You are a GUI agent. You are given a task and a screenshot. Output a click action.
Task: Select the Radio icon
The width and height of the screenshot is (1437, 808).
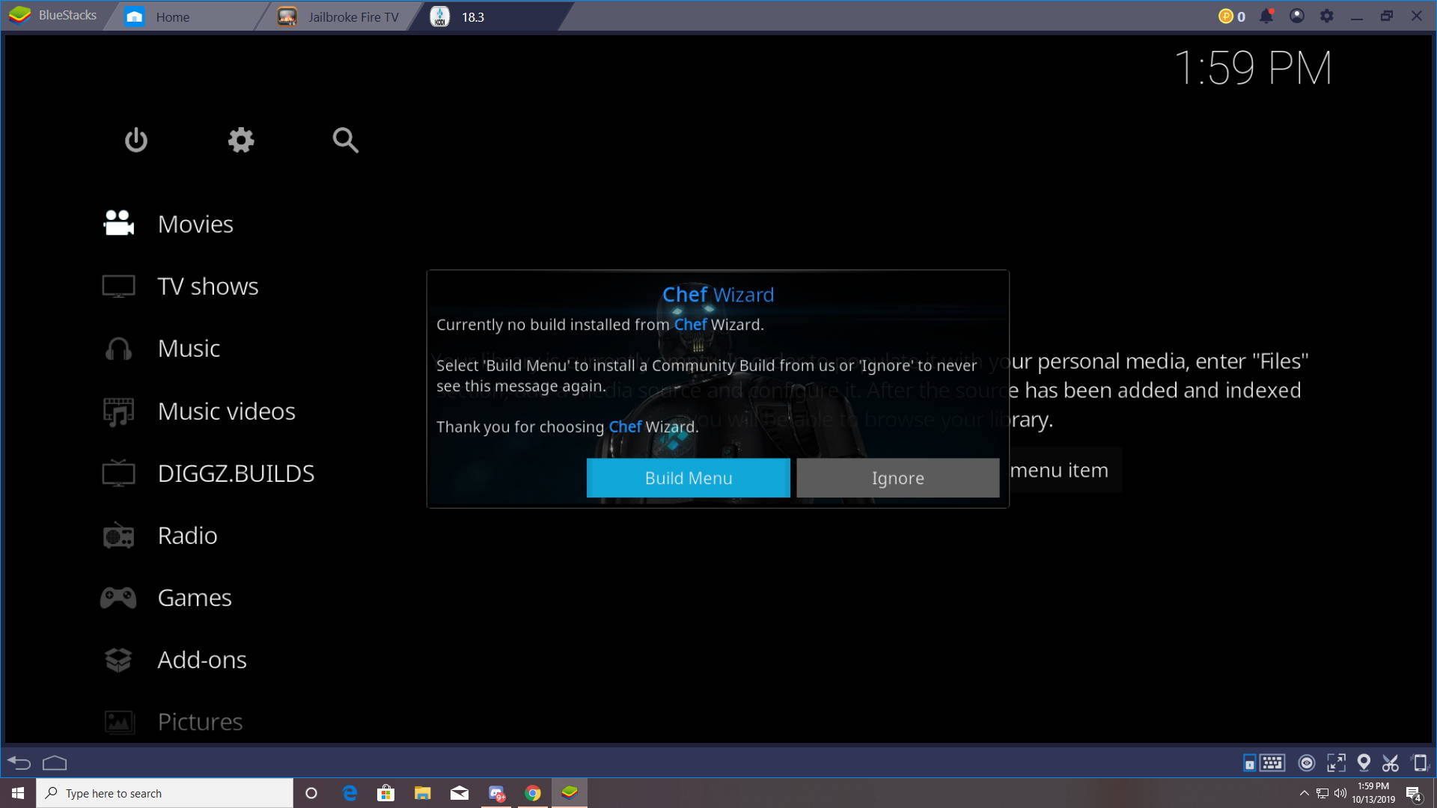tap(118, 536)
